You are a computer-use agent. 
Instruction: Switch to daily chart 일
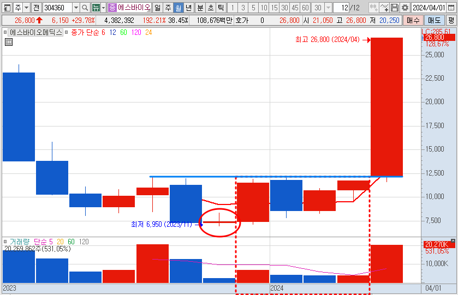click(157, 8)
